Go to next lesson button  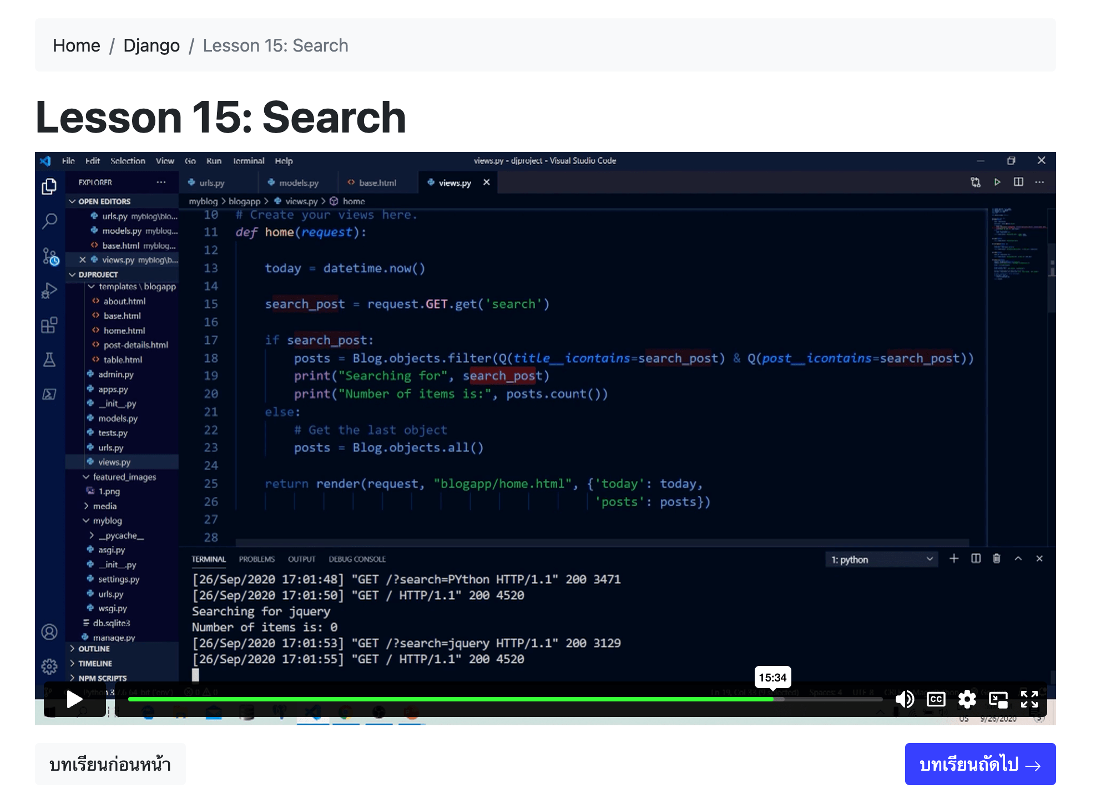[x=980, y=764]
